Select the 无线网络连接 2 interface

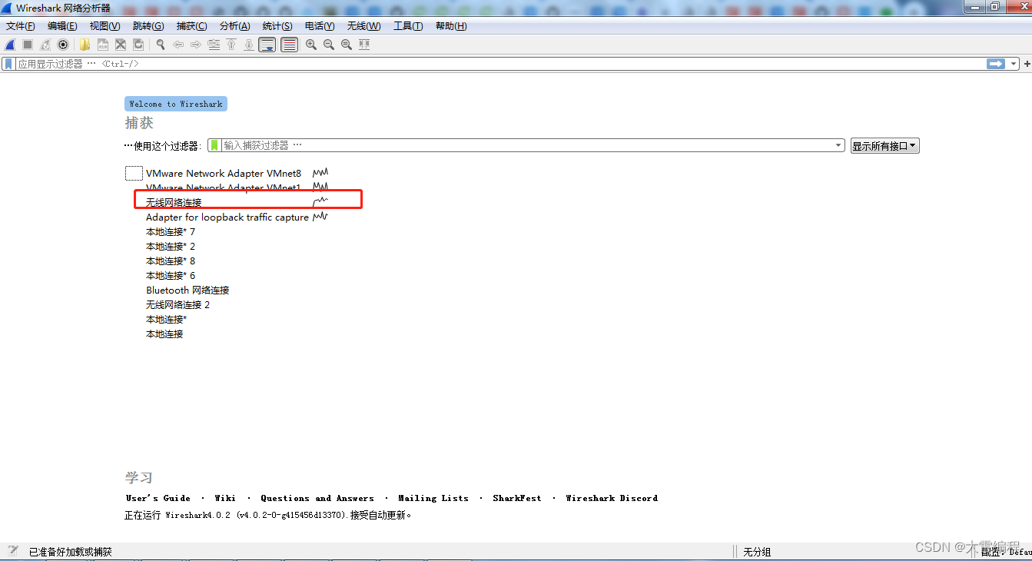[x=178, y=305]
